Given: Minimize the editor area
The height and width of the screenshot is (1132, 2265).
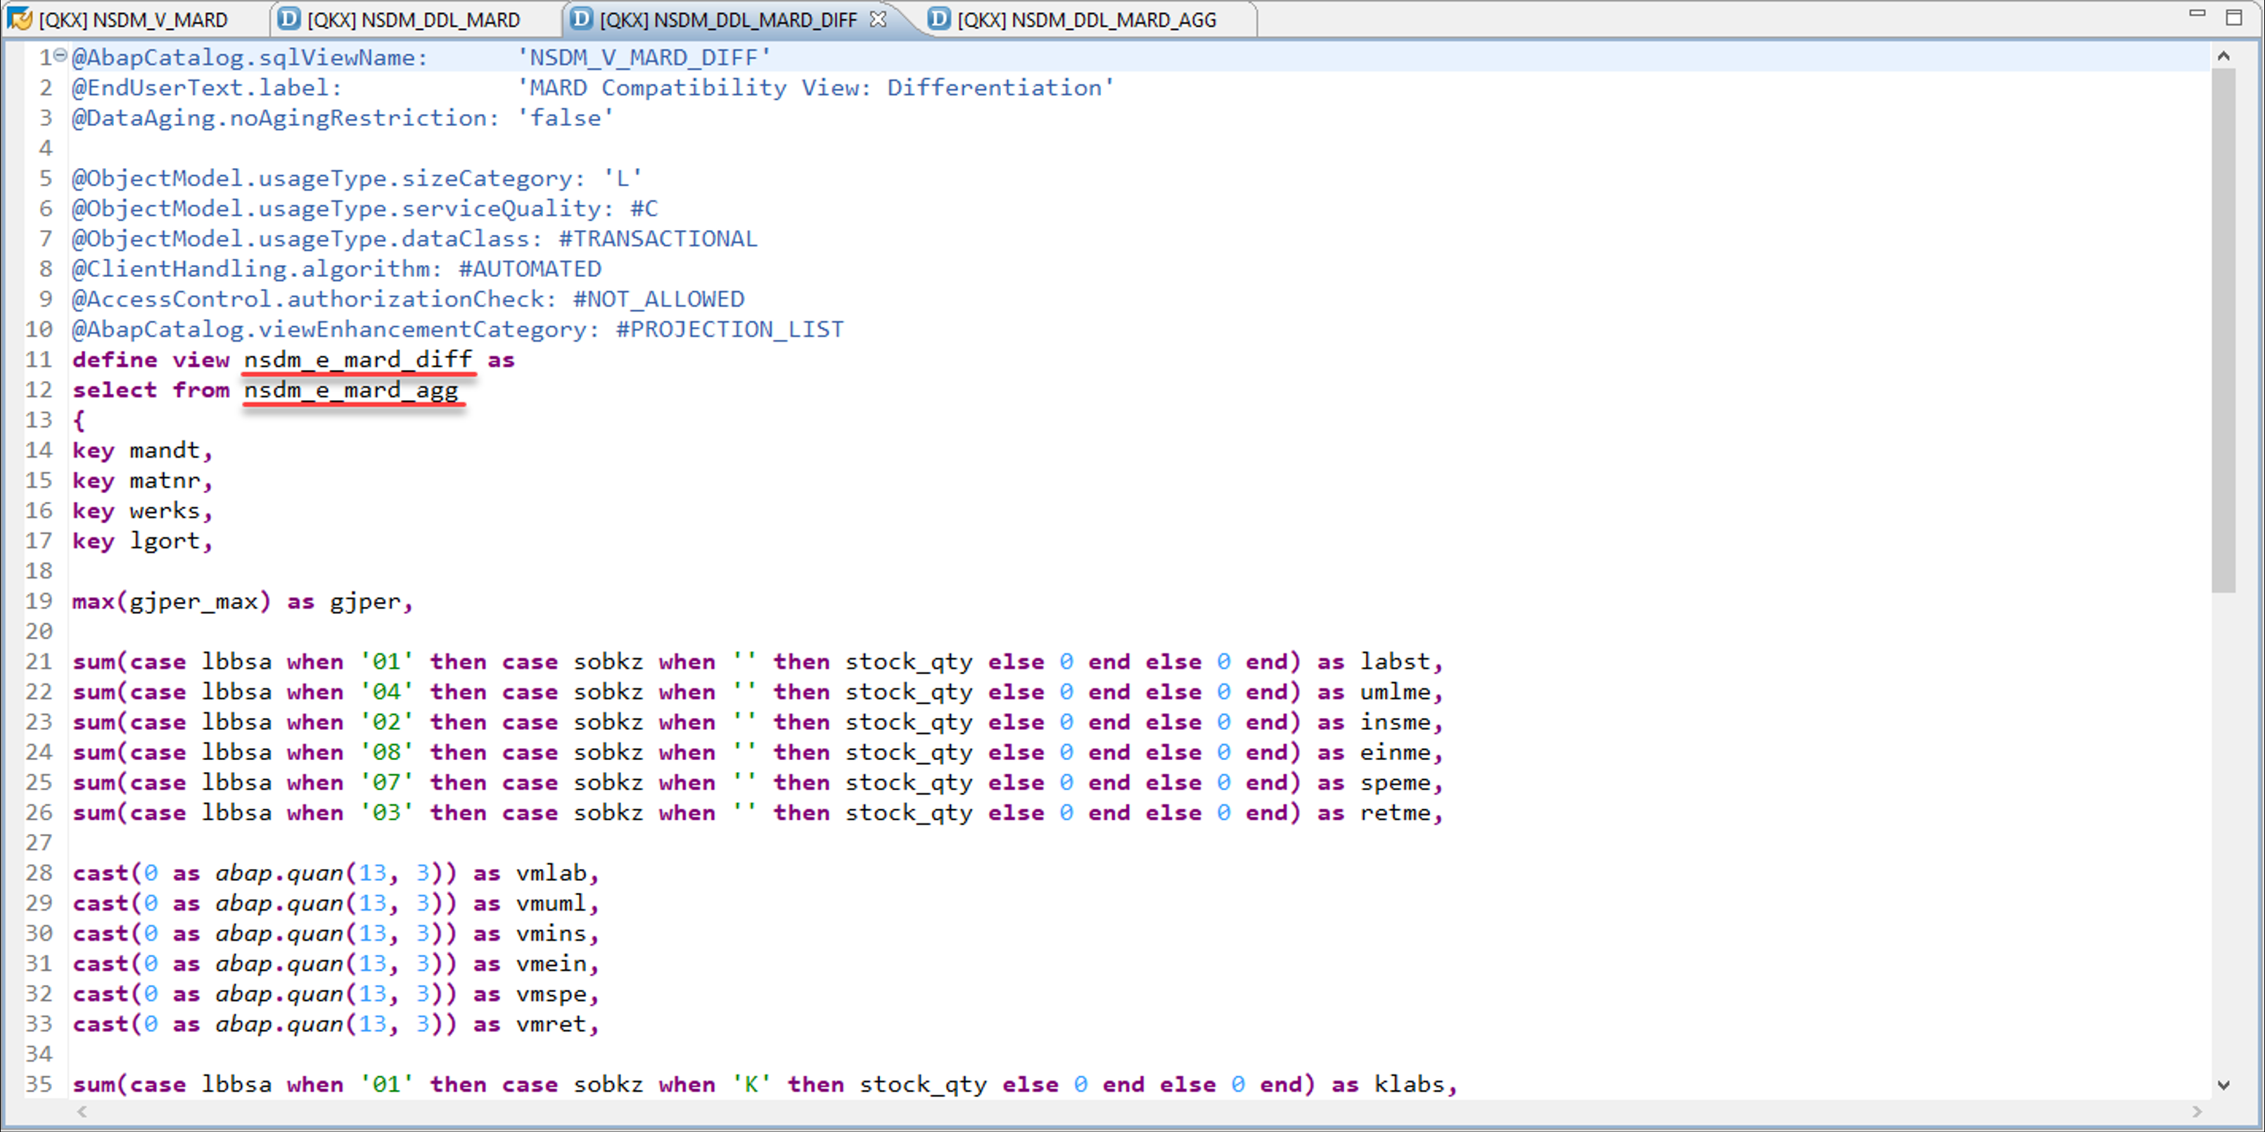Looking at the screenshot, I should click(x=2196, y=14).
